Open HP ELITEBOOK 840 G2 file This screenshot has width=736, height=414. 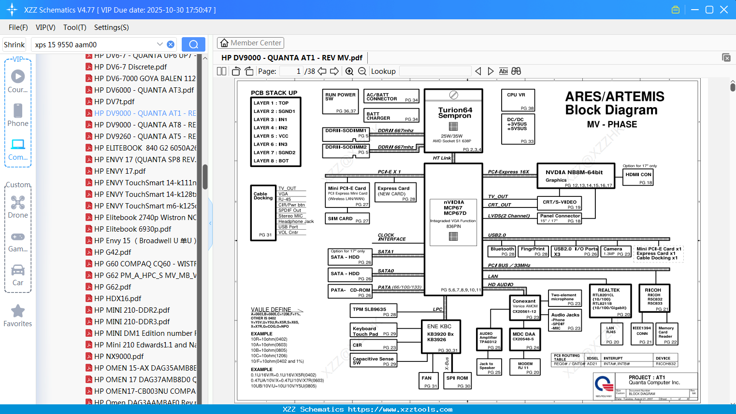(145, 148)
